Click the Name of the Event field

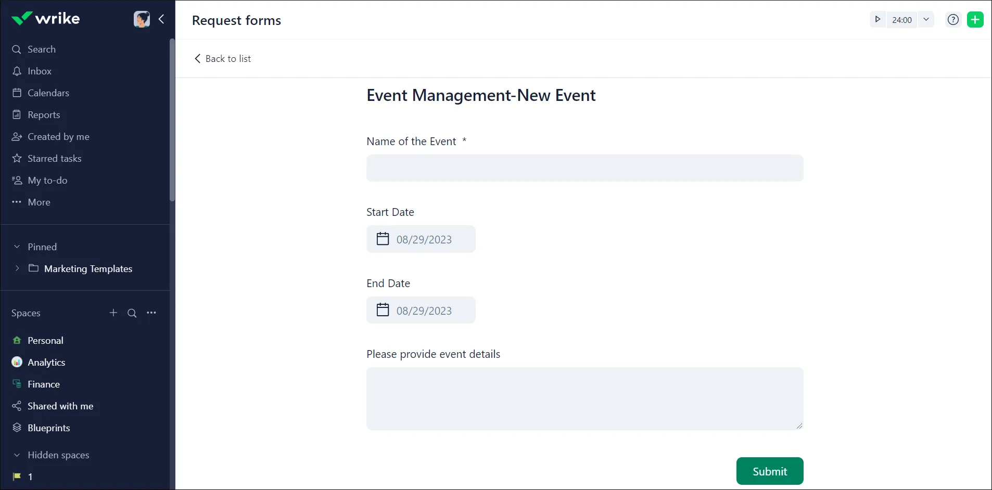click(x=584, y=168)
